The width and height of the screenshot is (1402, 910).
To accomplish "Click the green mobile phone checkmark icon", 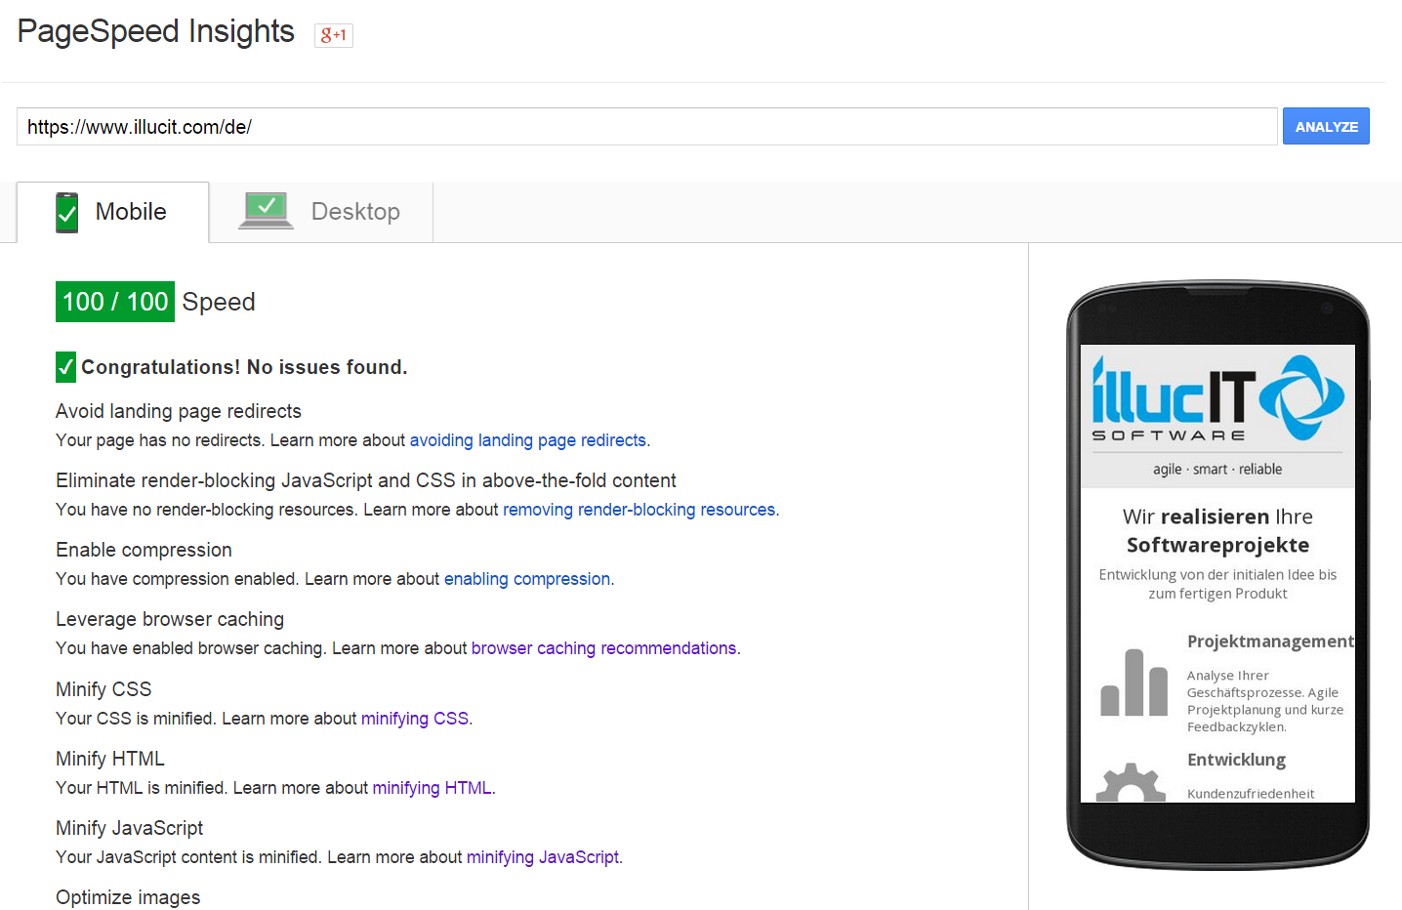I will tap(67, 212).
